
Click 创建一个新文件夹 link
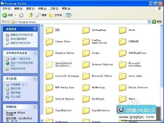coord(20,59)
